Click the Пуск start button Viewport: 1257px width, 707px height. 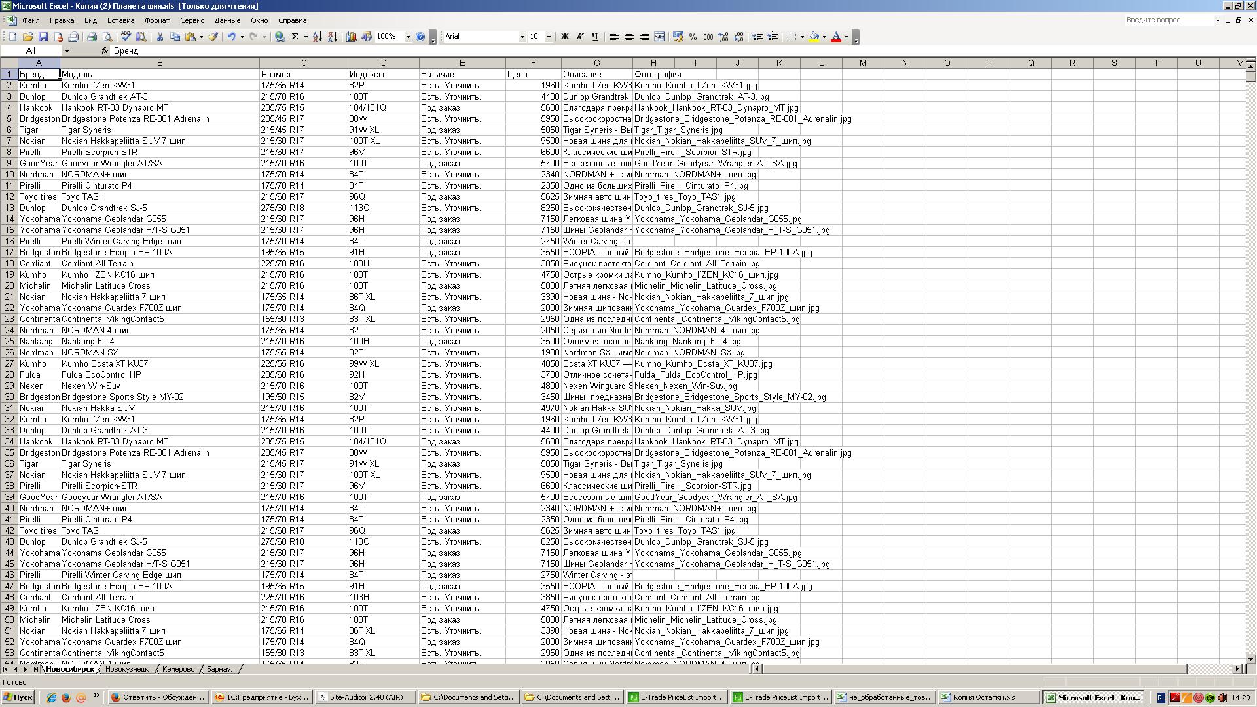pos(18,697)
